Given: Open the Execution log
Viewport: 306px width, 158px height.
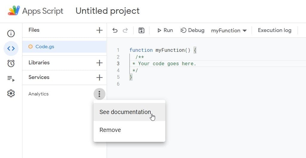Looking at the screenshot, I should [274, 31].
